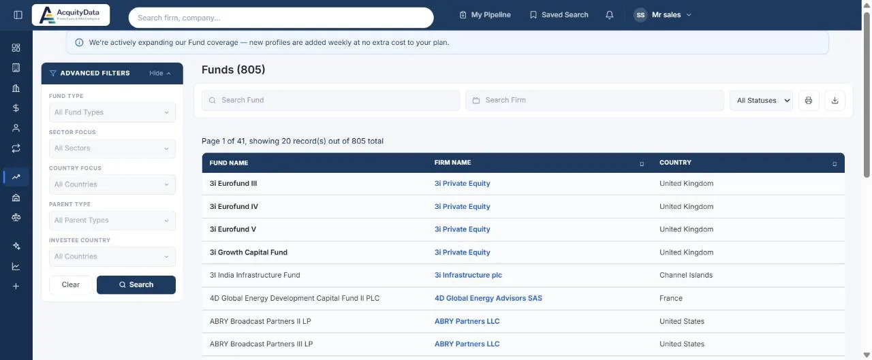Hide the Advanced Filters panel
This screenshot has width=872, height=360.
click(160, 73)
